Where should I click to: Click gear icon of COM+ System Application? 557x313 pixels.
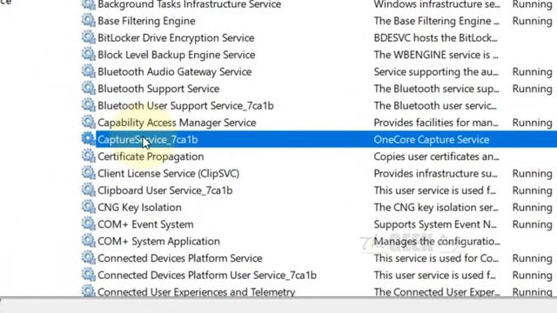tap(89, 242)
